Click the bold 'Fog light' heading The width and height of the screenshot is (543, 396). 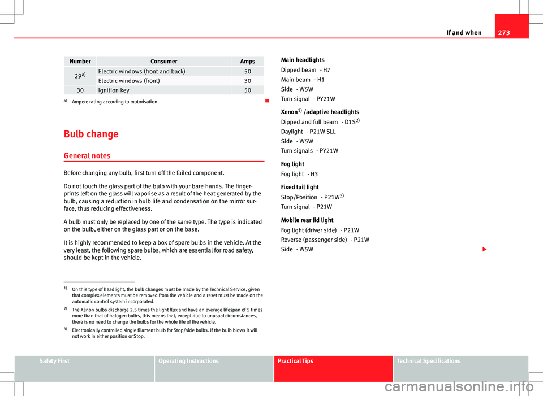click(292, 164)
